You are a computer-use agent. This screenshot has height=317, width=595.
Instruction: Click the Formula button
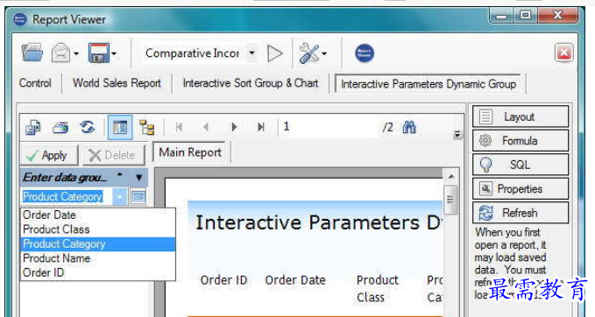(x=521, y=141)
